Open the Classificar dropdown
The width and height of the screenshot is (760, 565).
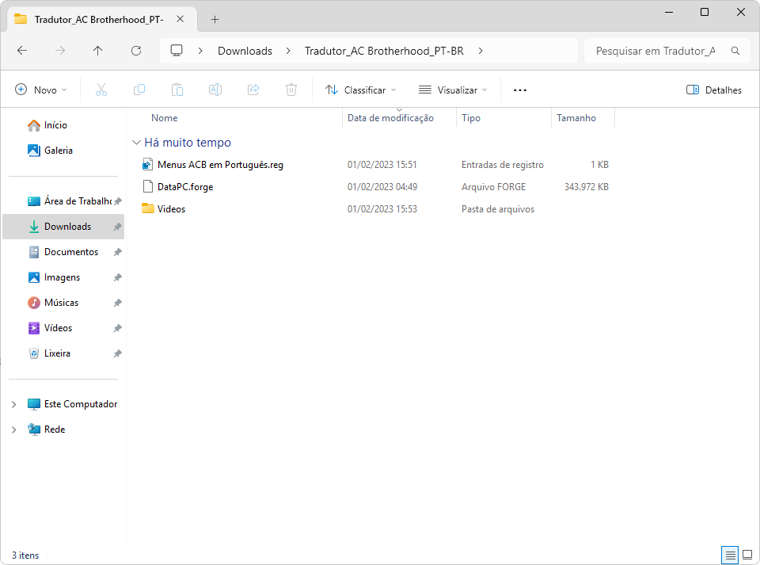point(361,90)
